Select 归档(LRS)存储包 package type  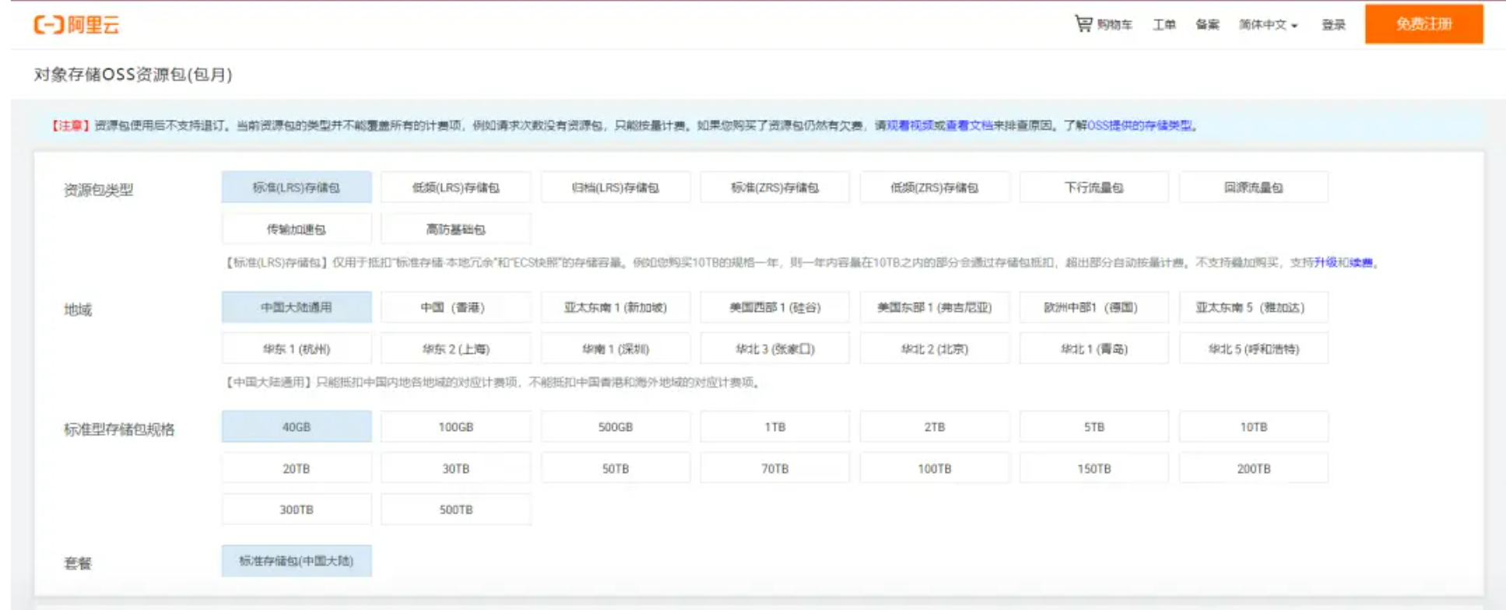coord(616,188)
